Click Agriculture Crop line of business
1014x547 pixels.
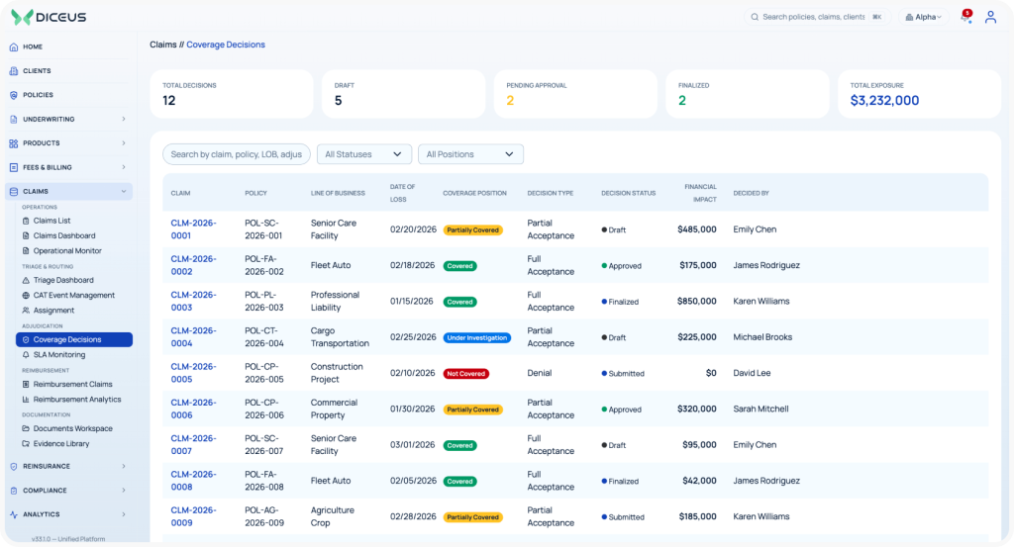(x=333, y=516)
